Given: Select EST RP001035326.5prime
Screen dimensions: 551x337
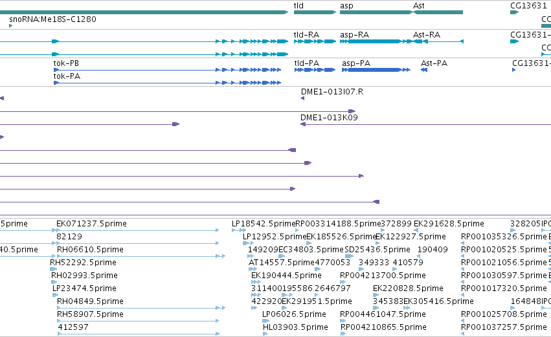Looking at the screenshot, I should coord(504,237).
